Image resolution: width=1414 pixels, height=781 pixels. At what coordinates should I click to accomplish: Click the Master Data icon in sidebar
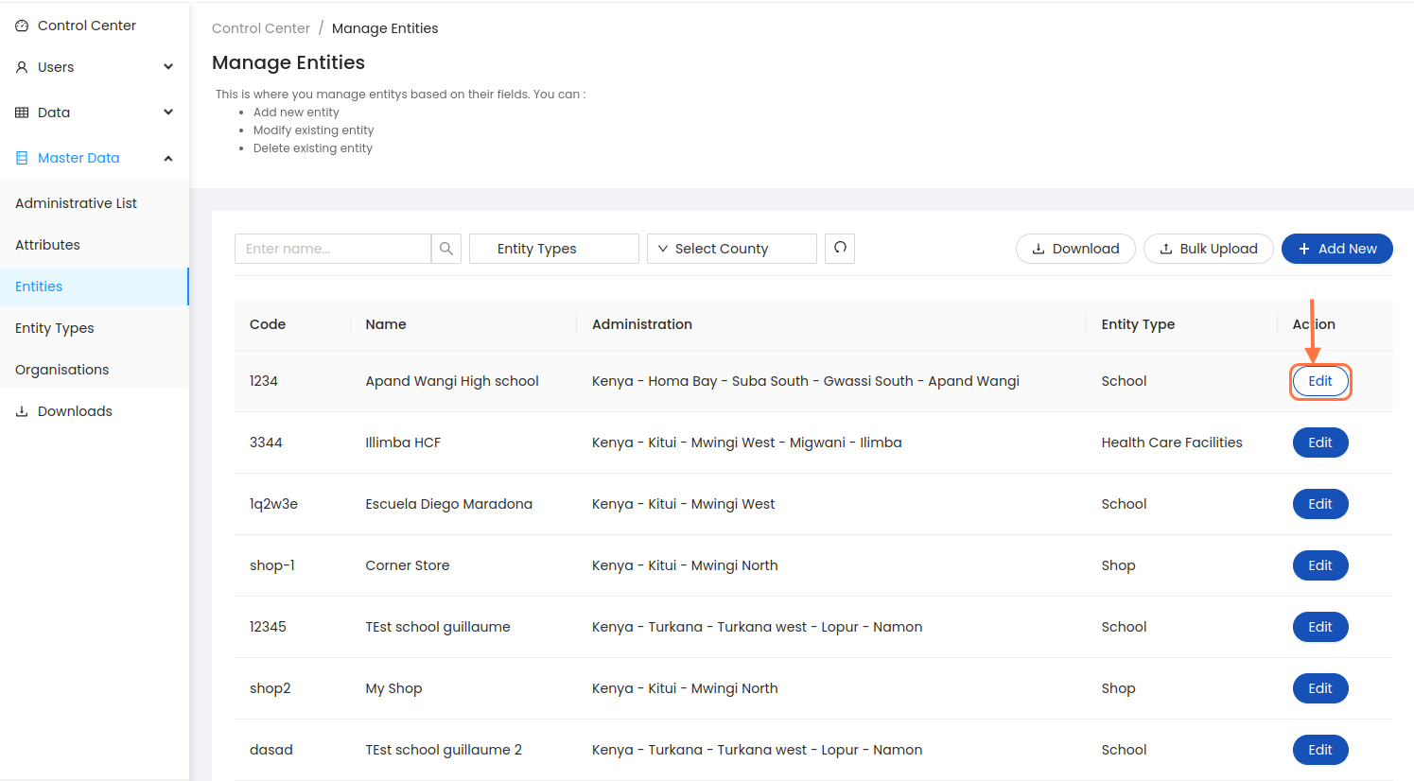[22, 158]
